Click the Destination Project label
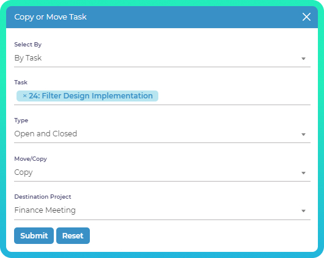The image size is (324, 258). pos(43,197)
